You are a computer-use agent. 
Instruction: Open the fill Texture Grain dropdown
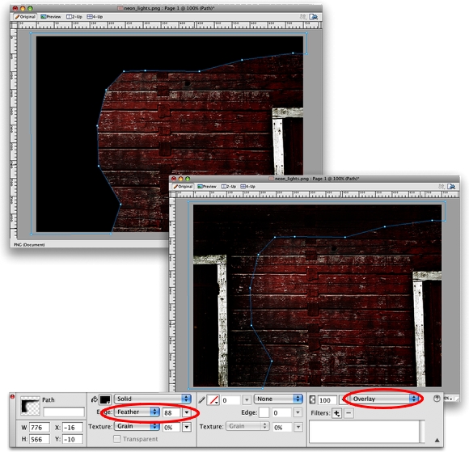(137, 426)
